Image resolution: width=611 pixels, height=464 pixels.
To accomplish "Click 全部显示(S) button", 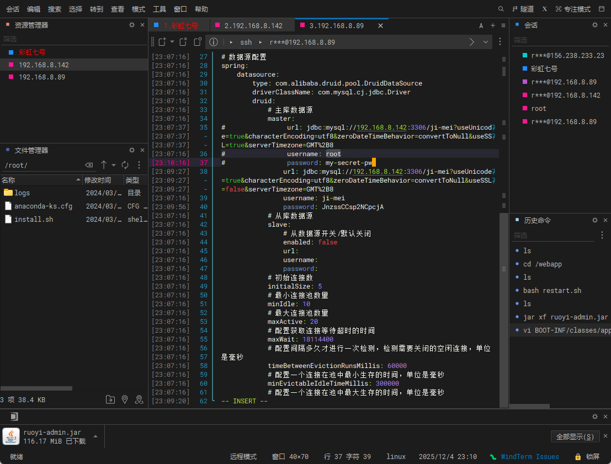I will [575, 437].
